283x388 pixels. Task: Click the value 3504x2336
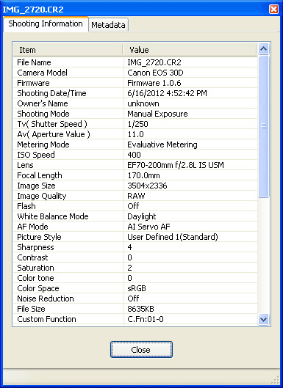tap(147, 186)
